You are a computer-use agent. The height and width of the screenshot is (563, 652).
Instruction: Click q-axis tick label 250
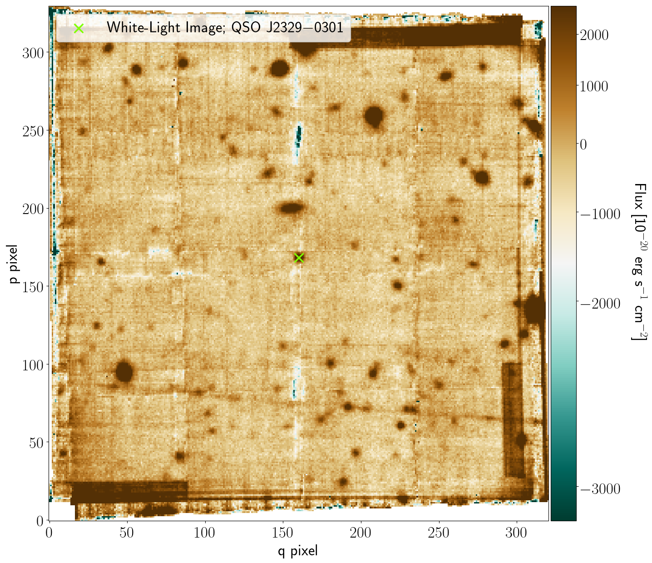439,533
